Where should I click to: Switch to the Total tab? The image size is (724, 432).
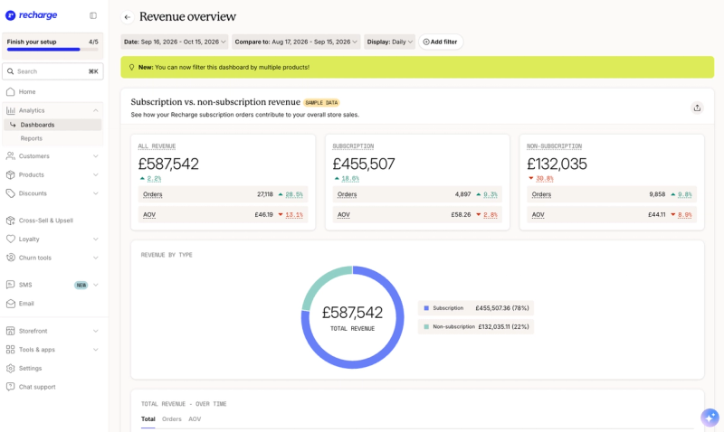pos(148,419)
